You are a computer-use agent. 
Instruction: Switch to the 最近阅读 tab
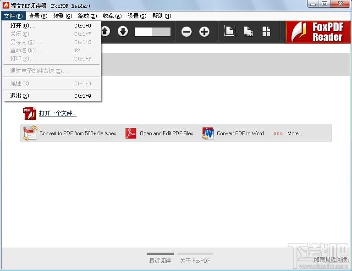point(160,259)
